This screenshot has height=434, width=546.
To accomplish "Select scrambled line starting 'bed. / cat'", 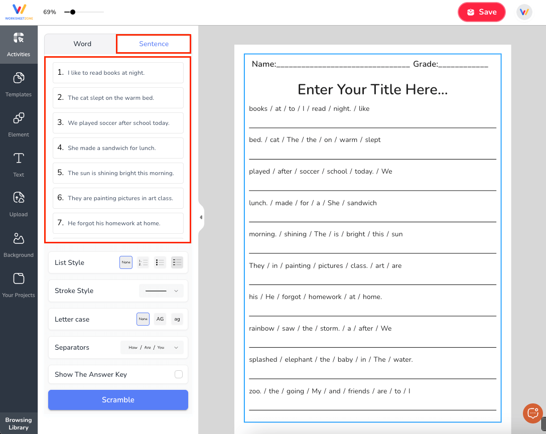I will pos(315,140).
